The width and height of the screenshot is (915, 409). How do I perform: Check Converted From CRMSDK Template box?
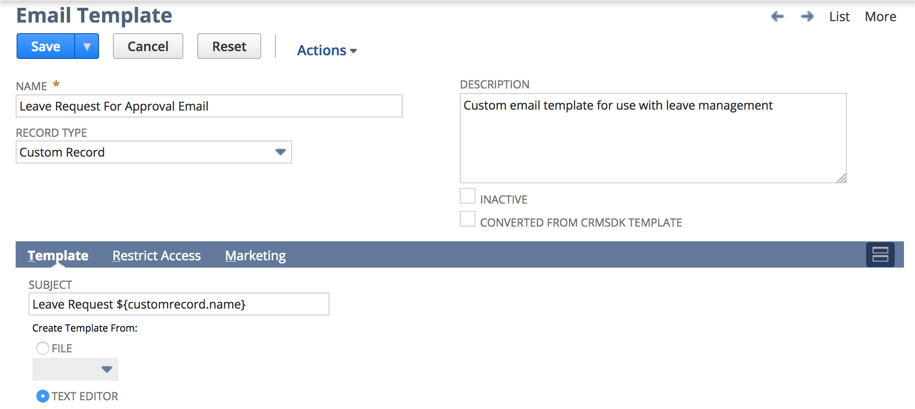pyautogui.click(x=468, y=219)
